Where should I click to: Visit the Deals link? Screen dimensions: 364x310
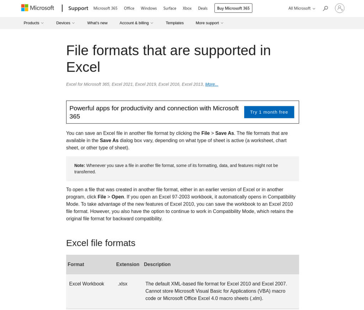point(203,8)
